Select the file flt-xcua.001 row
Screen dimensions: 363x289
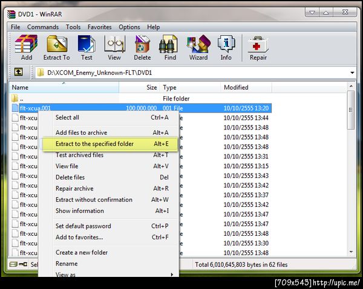tap(142, 108)
